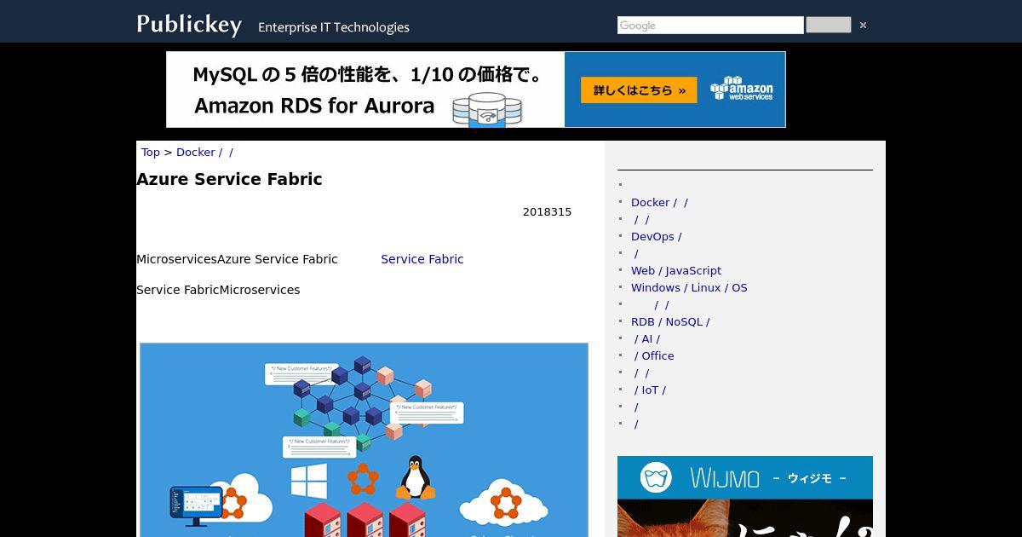
Task: Submit search with the gray button
Action: coord(828,25)
